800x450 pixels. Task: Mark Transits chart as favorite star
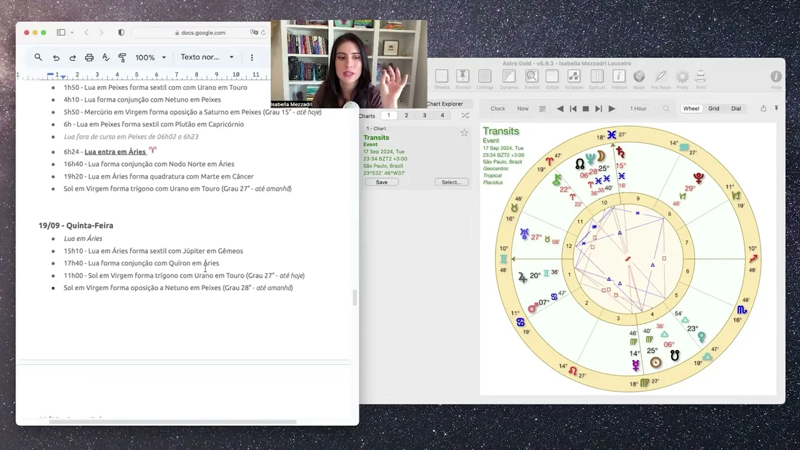point(464,132)
